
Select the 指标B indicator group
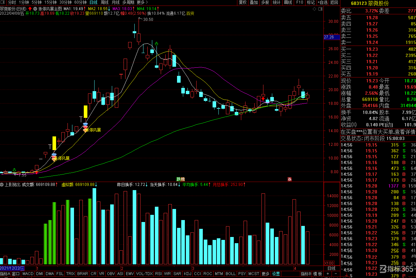306,274
